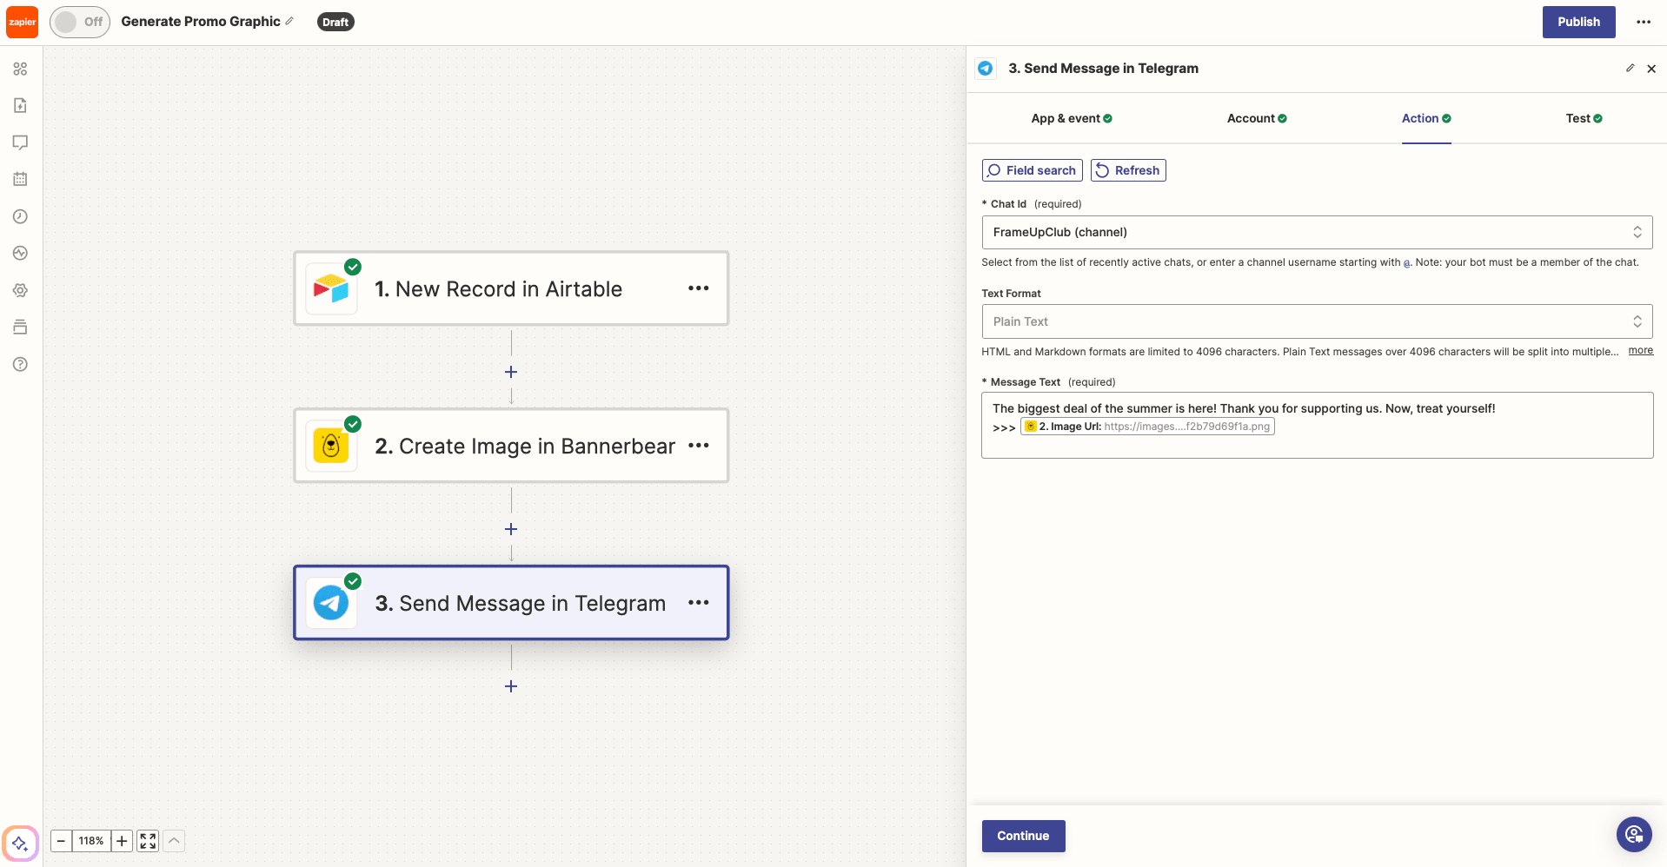Toggle the Zap Off switch
The height and width of the screenshot is (867, 1667).
click(79, 22)
